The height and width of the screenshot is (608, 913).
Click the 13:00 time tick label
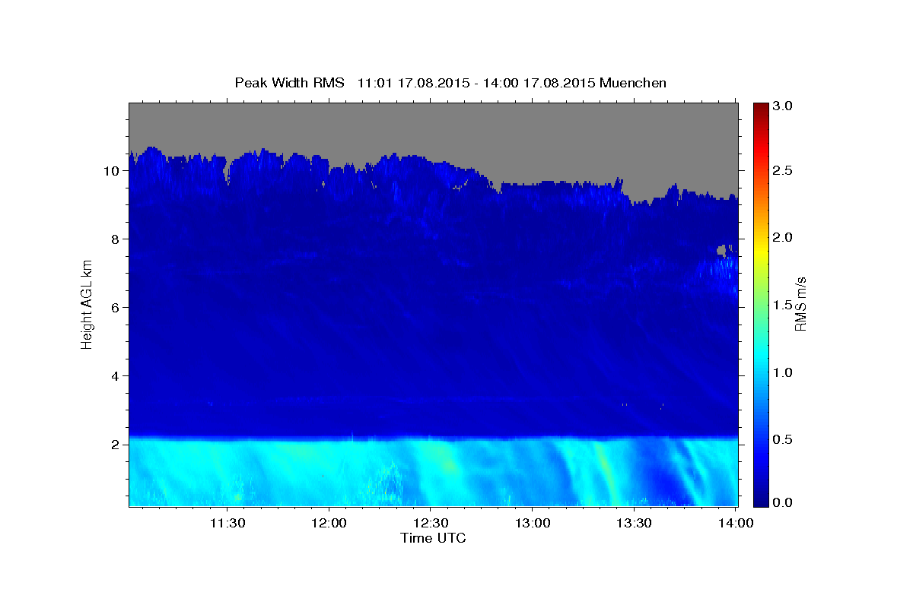point(532,523)
